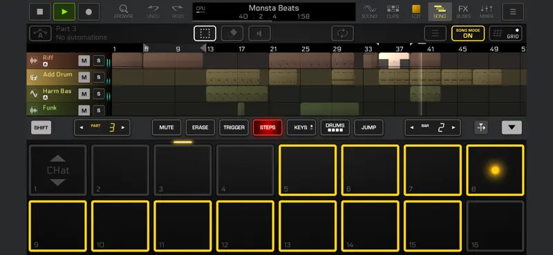
Task: Switch to the Clips view
Action: 393,12
